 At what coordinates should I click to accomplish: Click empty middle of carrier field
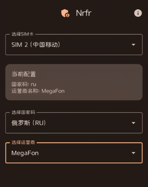tap(85, 153)
